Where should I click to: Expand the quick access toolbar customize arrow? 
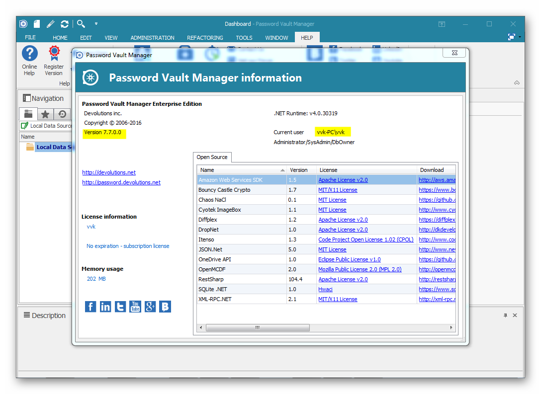pyautogui.click(x=96, y=24)
